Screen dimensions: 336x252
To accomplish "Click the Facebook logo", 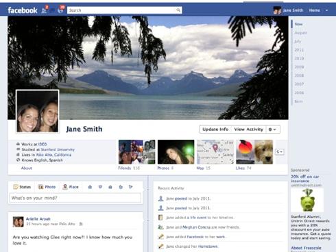I will (x=23, y=10).
